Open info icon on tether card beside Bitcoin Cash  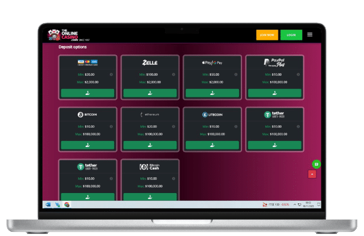111,179
